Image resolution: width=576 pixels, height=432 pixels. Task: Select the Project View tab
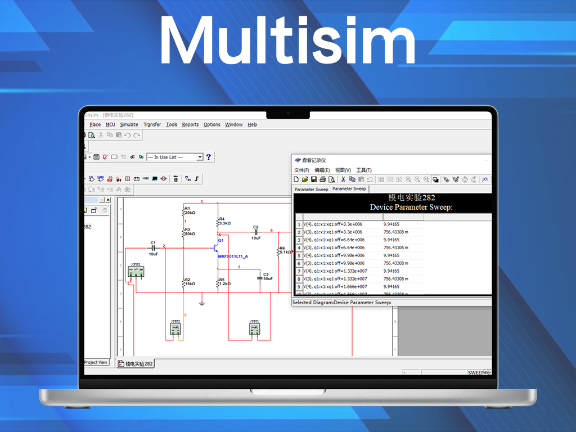(x=96, y=363)
